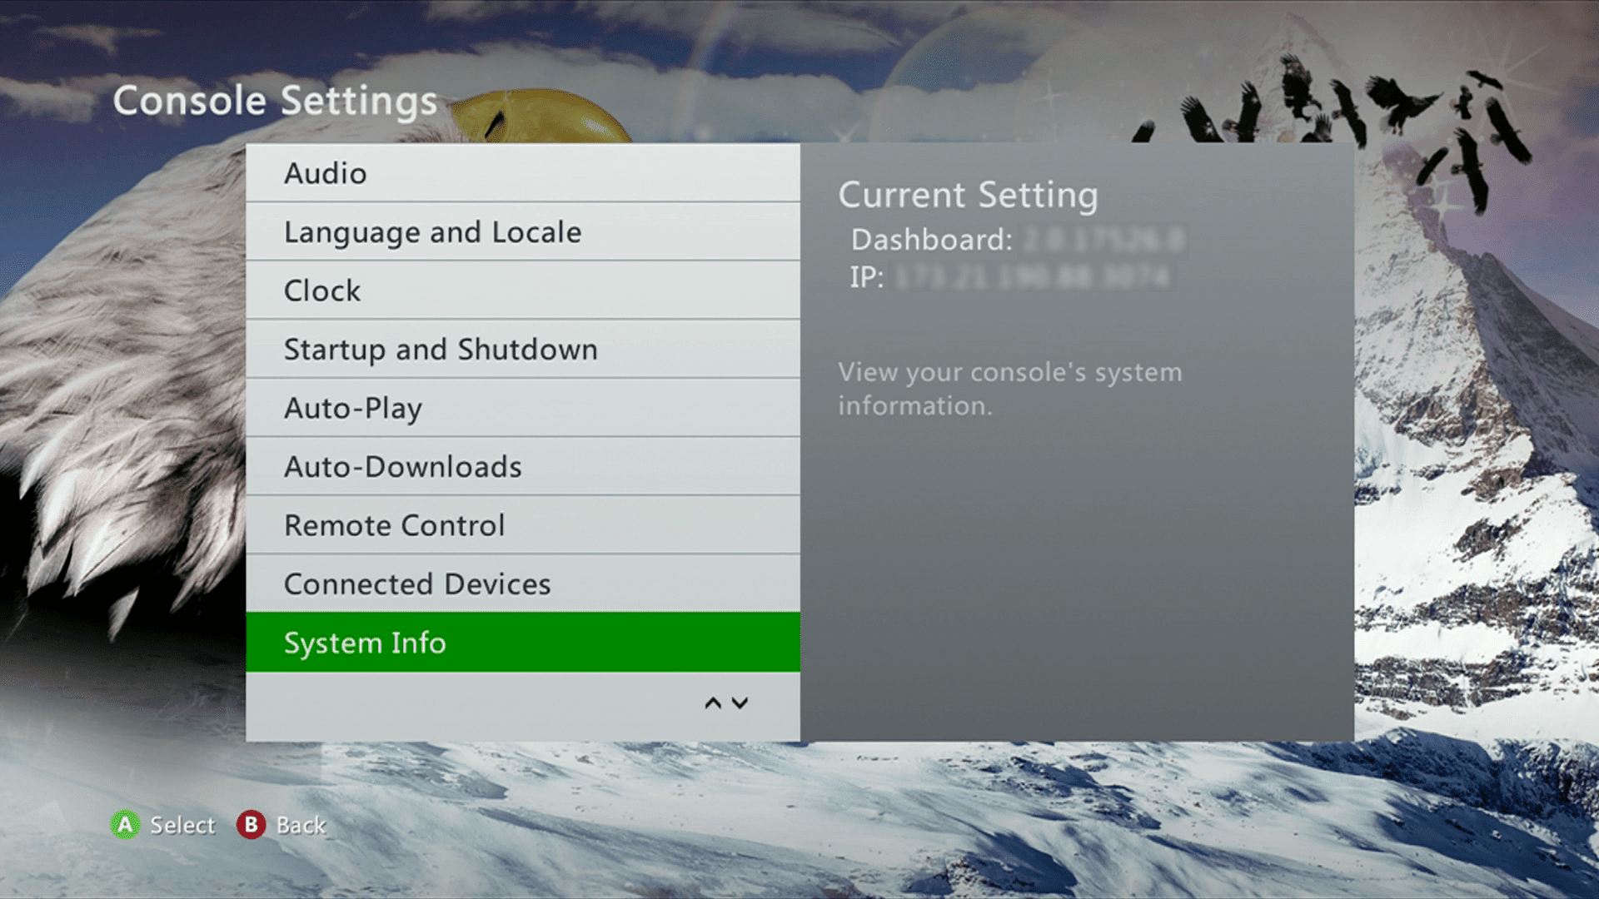Collapse scroll up arrow in menu
Image resolution: width=1599 pixels, height=899 pixels.
(x=710, y=703)
